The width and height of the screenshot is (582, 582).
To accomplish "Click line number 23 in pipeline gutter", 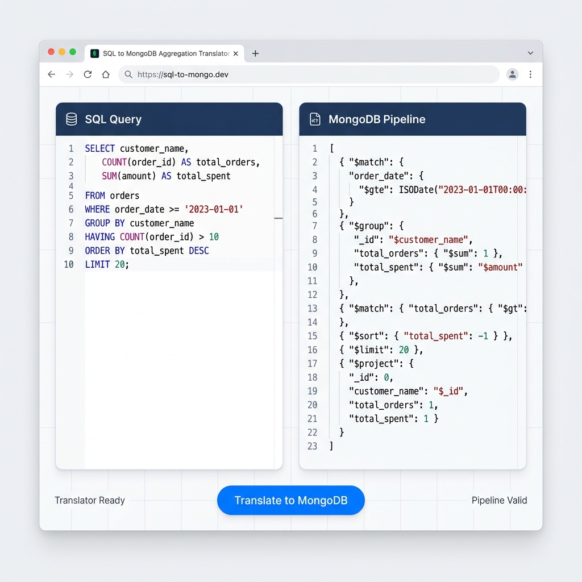I will tap(312, 446).
